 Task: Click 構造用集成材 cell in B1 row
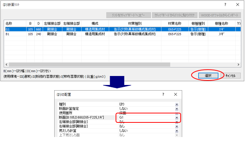pos(95,34)
